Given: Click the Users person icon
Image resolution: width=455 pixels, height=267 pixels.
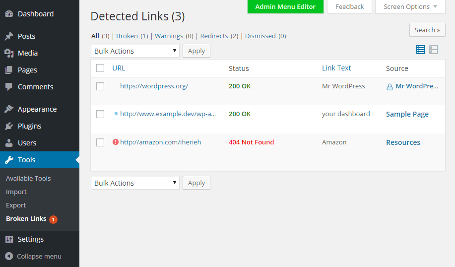Looking at the screenshot, I should click(x=9, y=143).
